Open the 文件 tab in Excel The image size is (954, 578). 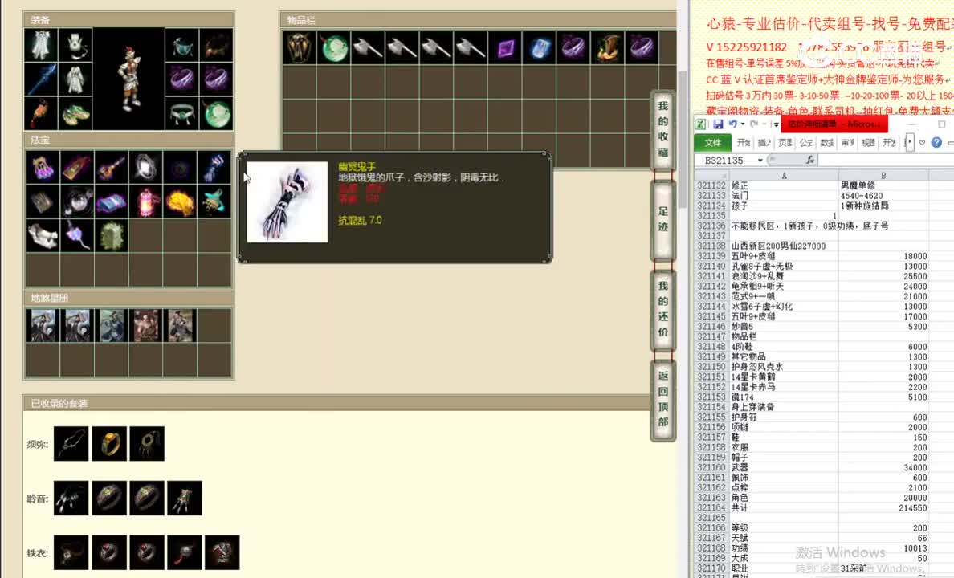click(715, 141)
